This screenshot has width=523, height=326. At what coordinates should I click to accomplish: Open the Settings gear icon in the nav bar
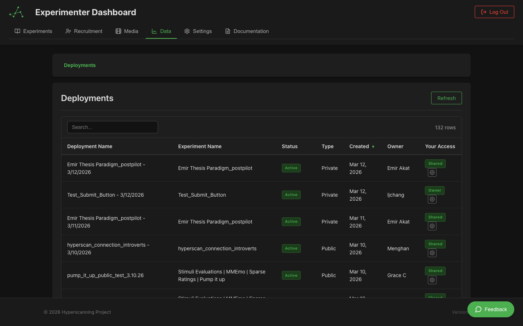(x=187, y=31)
